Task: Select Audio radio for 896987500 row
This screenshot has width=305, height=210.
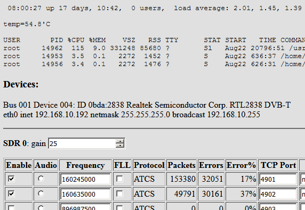Action: point(41,208)
